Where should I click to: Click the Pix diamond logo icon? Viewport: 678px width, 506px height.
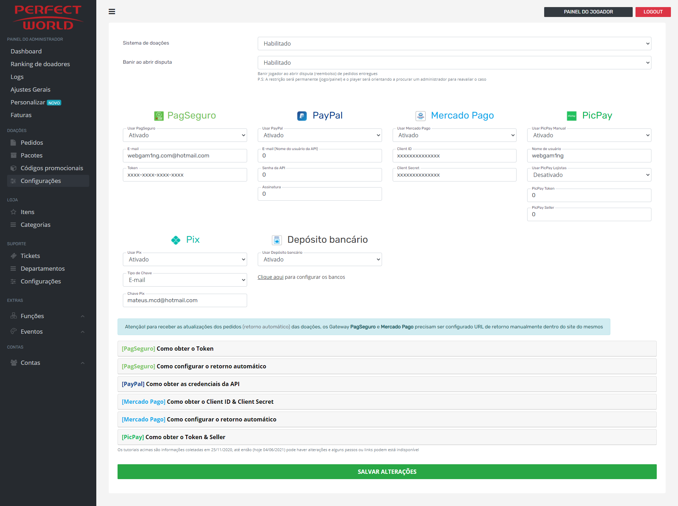(x=176, y=240)
